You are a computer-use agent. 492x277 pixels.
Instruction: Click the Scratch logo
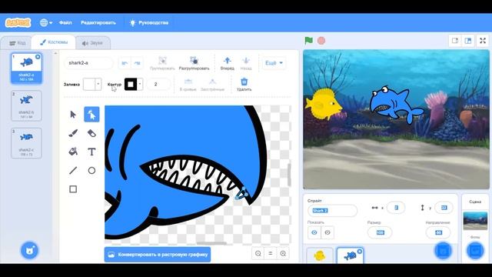[x=18, y=22]
